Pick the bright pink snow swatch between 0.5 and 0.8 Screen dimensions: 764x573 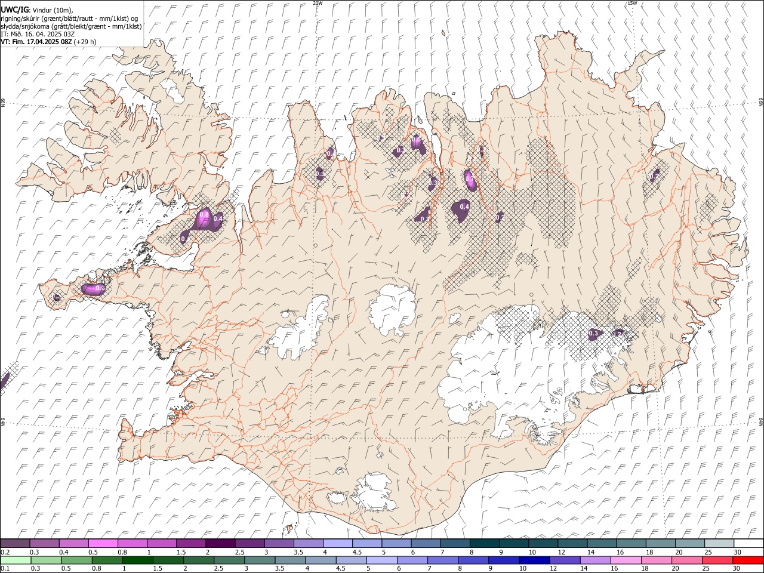(103, 544)
